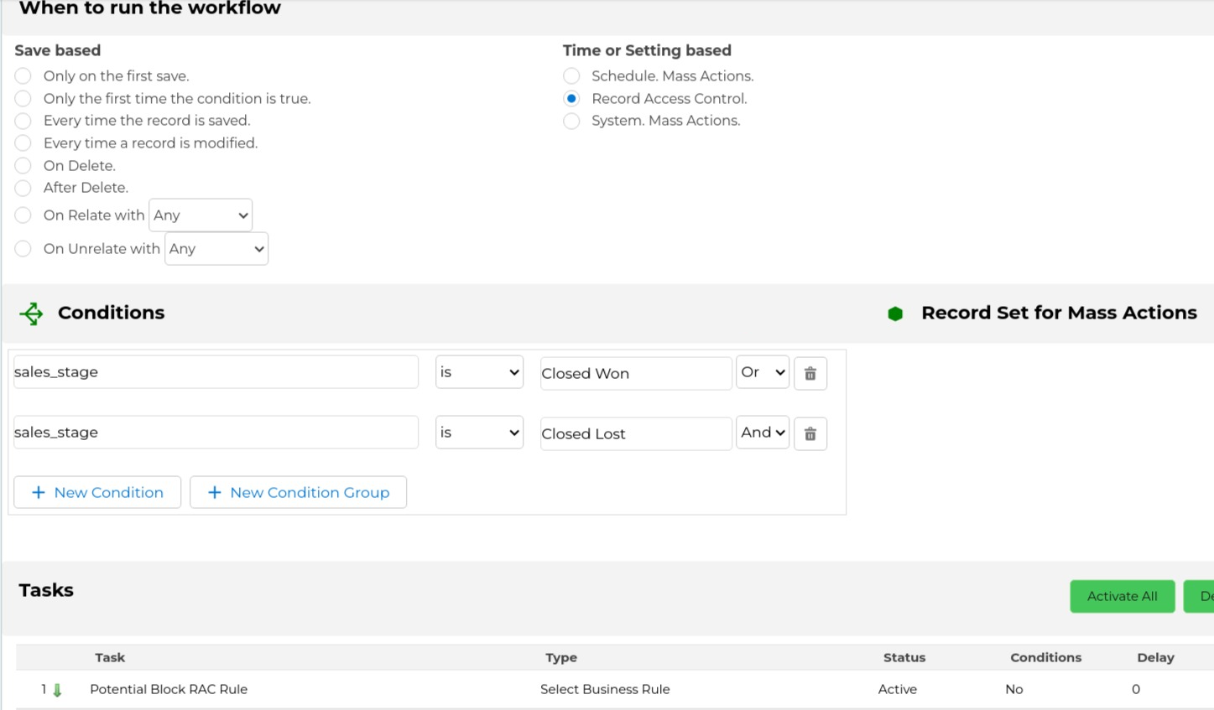Click the green hexagon Record Set icon
1214x710 pixels.
(895, 314)
